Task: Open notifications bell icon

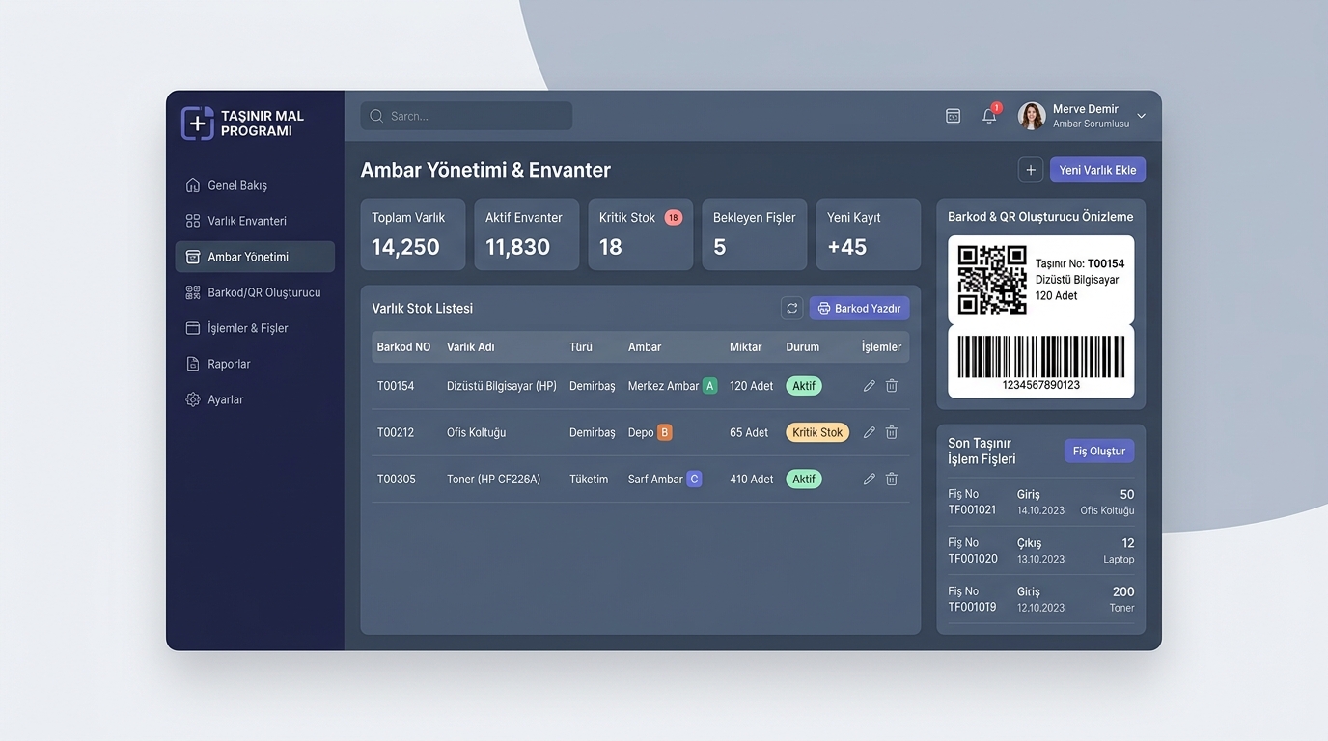Action: point(989,116)
